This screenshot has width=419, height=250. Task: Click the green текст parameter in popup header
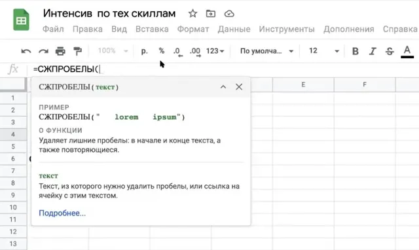(x=105, y=87)
